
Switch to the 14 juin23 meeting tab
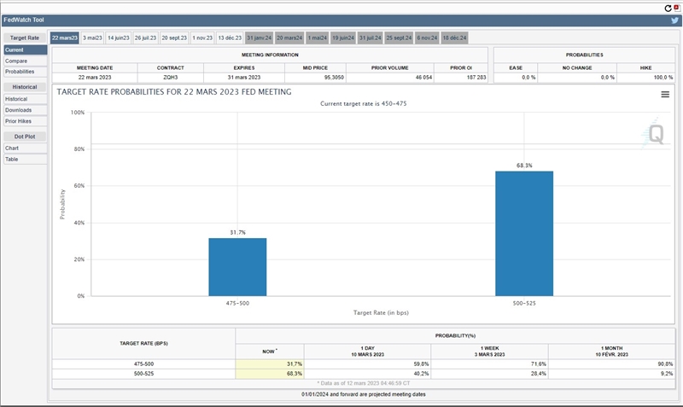(x=118, y=38)
